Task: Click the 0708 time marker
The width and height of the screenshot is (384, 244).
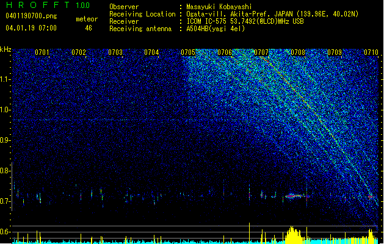Action: pyautogui.click(x=298, y=52)
